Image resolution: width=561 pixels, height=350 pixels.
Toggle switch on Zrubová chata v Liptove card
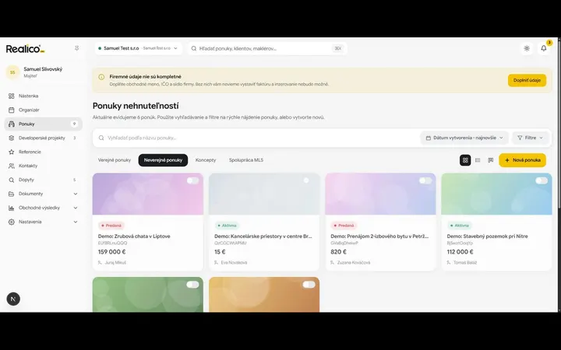point(192,180)
